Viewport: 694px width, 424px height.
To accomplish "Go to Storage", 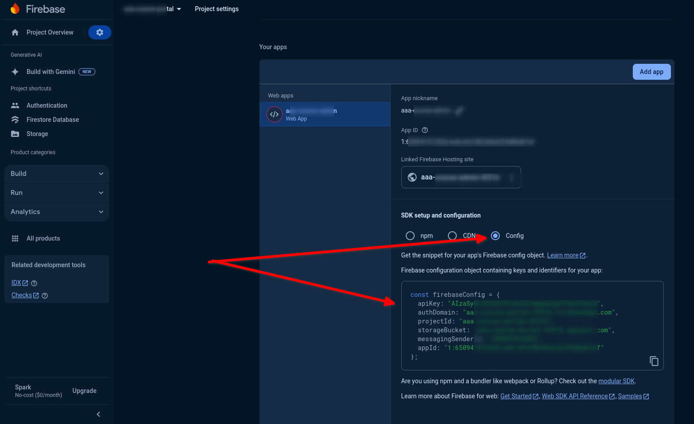I will tap(37, 134).
